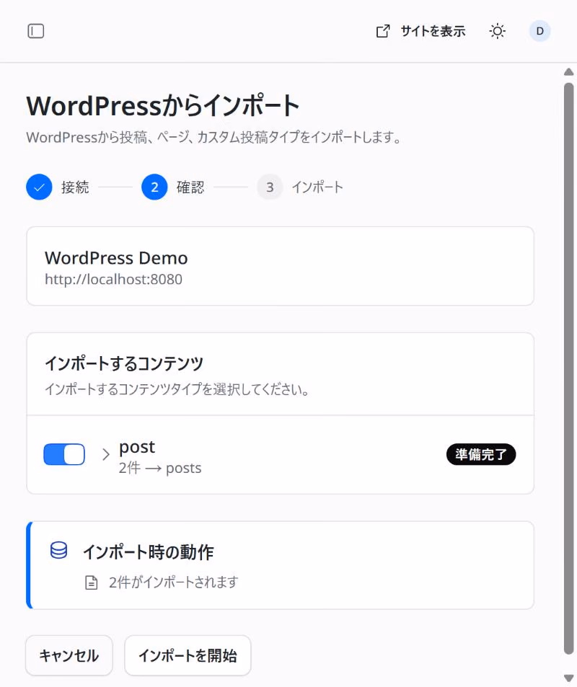Image resolution: width=577 pixels, height=687 pixels.
Task: Click the vertical scrollbar thumb
Action: point(568,368)
